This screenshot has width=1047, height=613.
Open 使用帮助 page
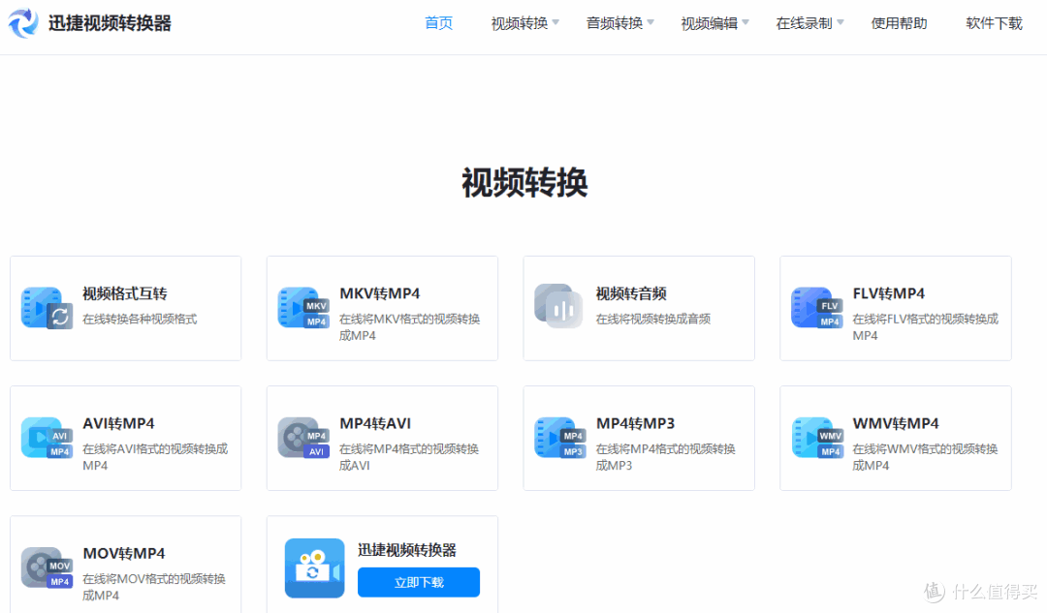tap(899, 23)
